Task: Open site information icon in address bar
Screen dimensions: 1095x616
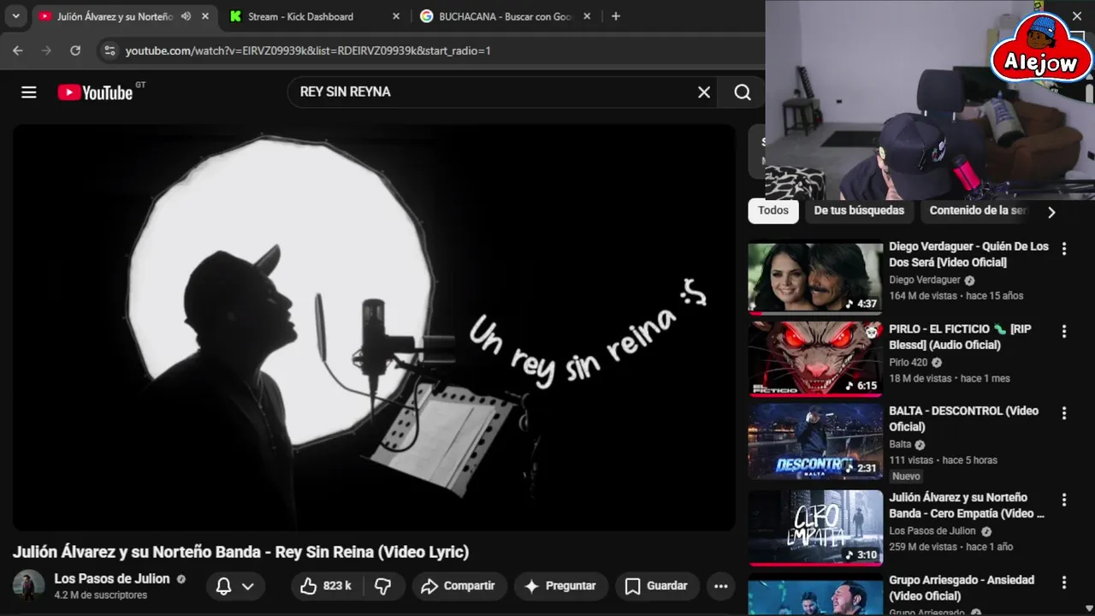Action: coord(109,50)
